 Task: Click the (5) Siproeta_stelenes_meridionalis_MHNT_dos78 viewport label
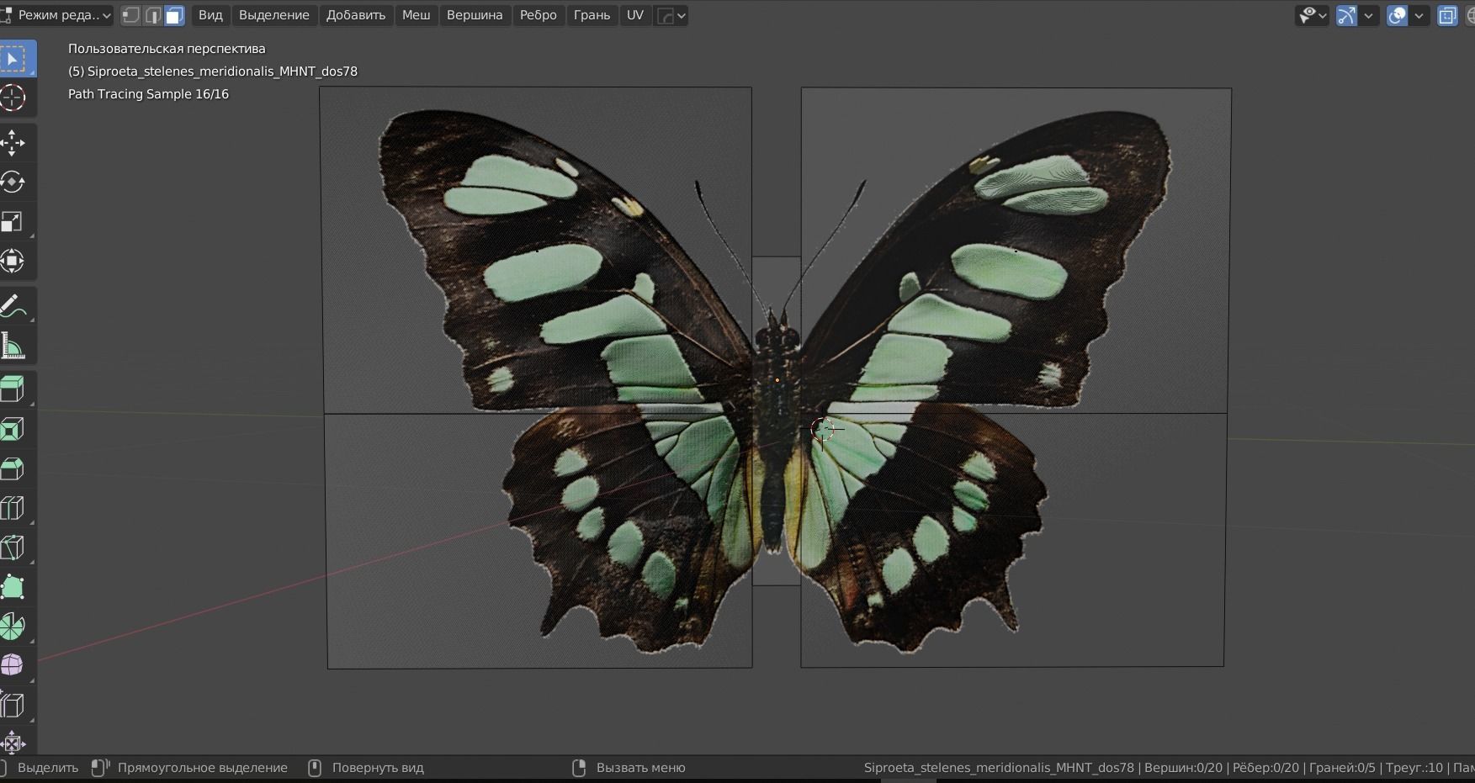(x=213, y=71)
